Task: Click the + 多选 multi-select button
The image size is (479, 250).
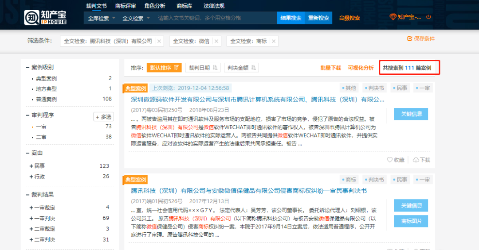Action: [103, 117]
